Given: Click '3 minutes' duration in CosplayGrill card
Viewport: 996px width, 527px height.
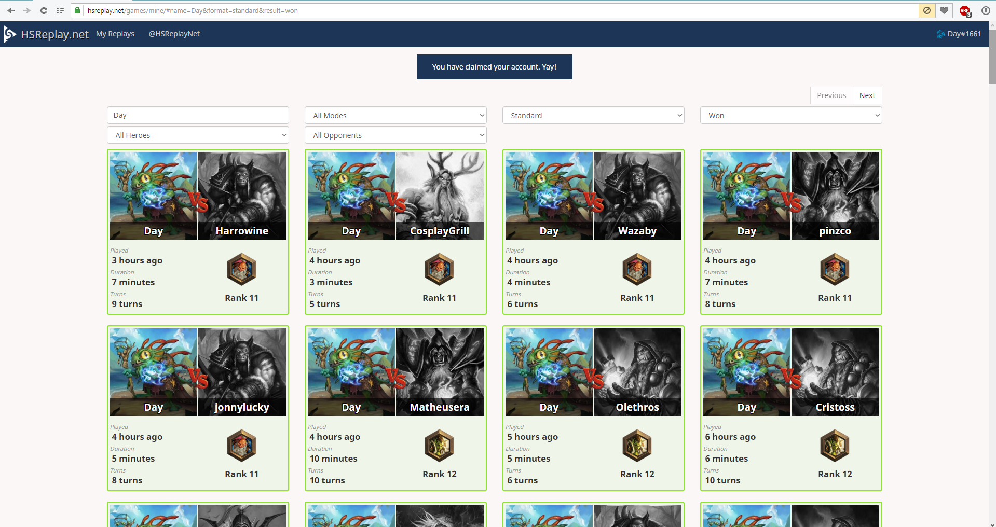Looking at the screenshot, I should tap(331, 282).
